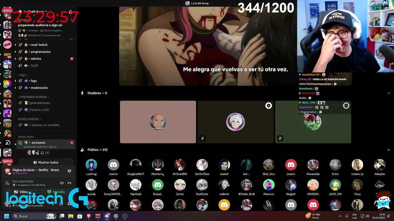Viewport: 394px width, 221px height.
Task: Open the server icon with badge 48
Action: (7, 104)
